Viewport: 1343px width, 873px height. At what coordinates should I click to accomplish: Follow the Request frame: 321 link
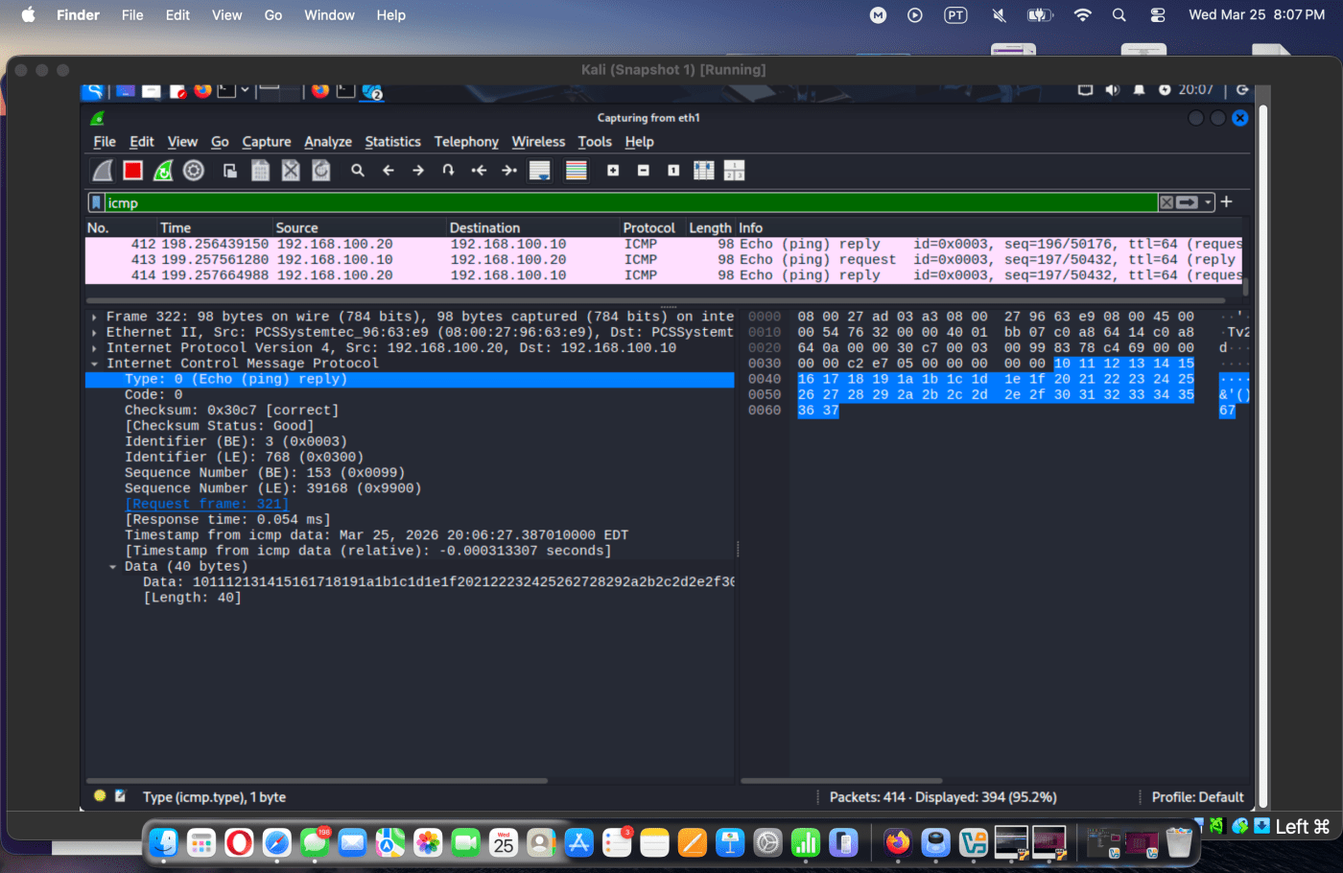(206, 504)
